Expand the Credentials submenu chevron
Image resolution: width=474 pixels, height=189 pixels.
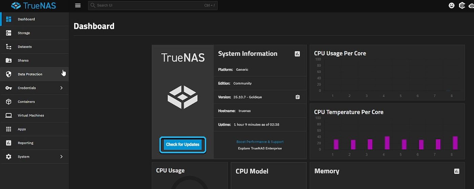(x=61, y=88)
